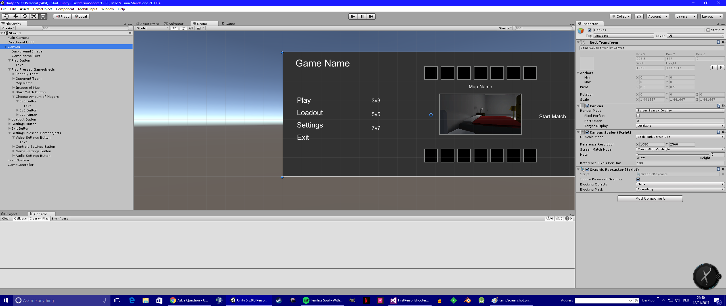Expand the Friendly Team hierarchy item
This screenshot has height=306, width=726.
tap(13, 74)
